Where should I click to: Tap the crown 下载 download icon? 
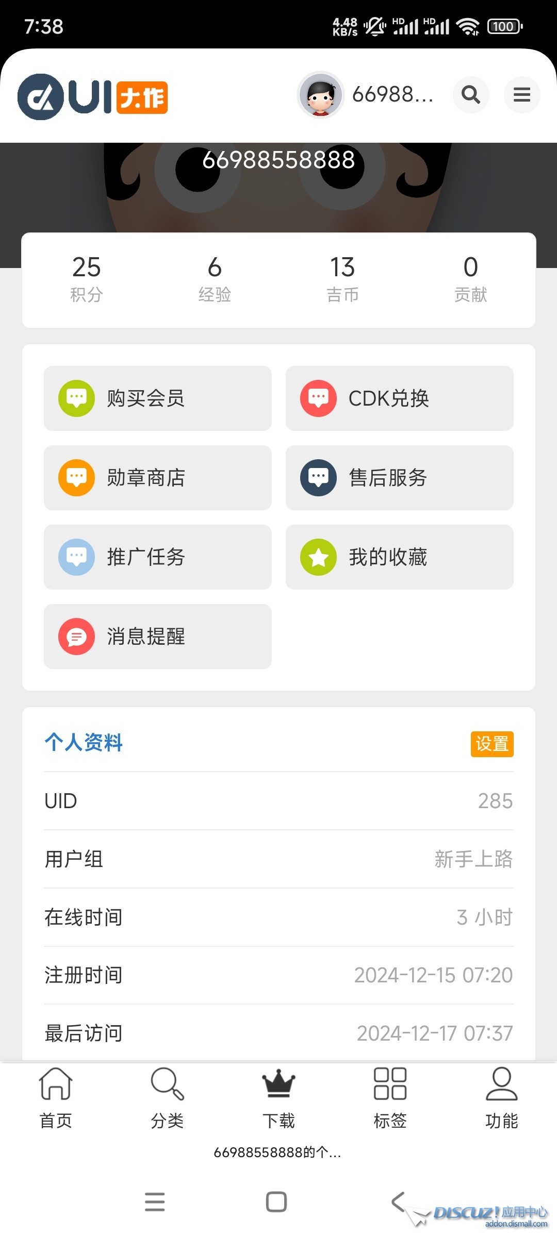278,1084
